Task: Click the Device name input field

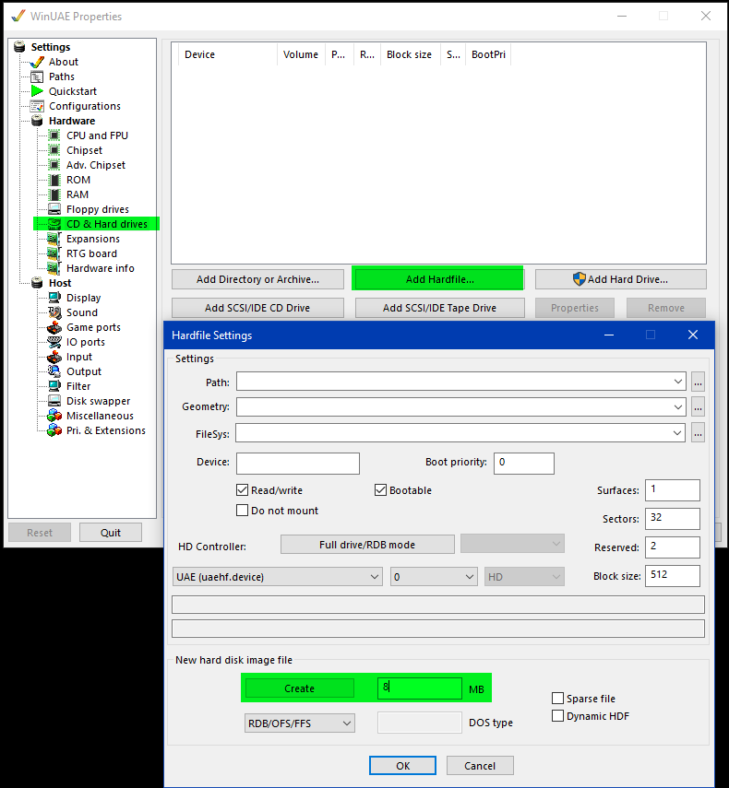Action: [298, 464]
